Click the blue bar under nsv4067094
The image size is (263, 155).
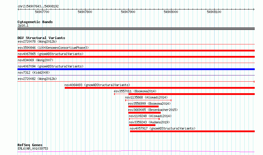[136, 69]
